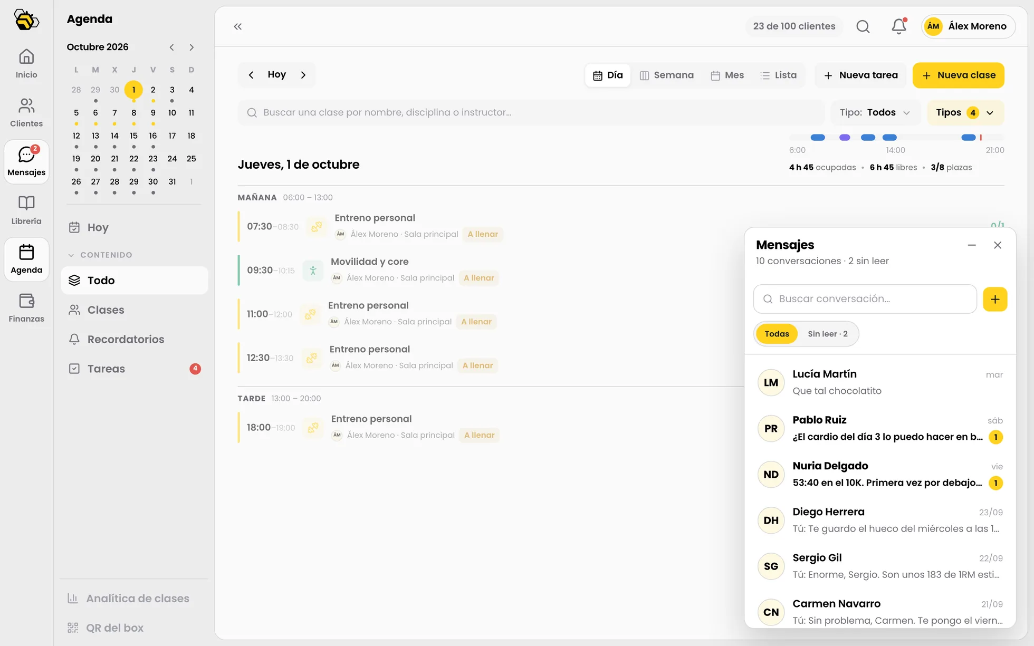Start new conversation with yellow plus button
The image size is (1034, 646).
click(995, 299)
